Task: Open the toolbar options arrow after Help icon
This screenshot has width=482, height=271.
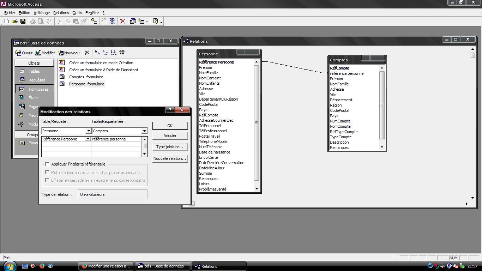Action: [x=161, y=22]
